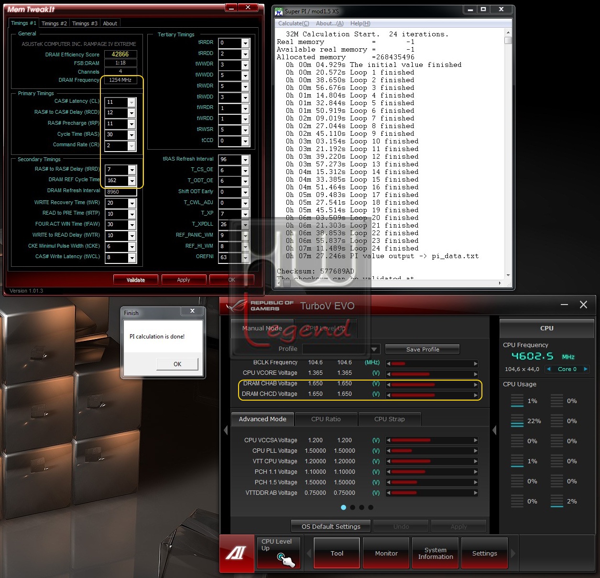Click the DRAM Efficiency Score value

120,55
